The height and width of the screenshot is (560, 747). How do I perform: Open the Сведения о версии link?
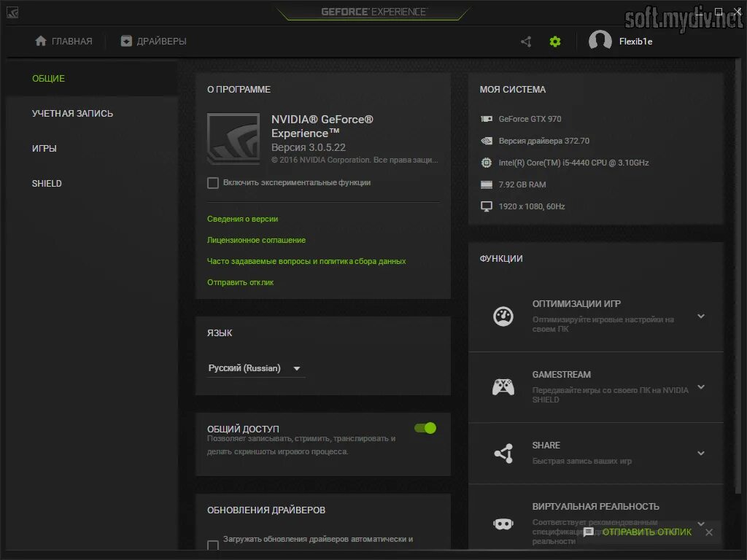[x=242, y=219]
